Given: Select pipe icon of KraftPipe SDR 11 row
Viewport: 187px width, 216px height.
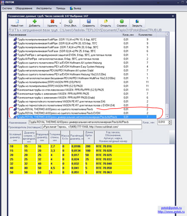Looking at the screenshot, I should tap(15, 40).
